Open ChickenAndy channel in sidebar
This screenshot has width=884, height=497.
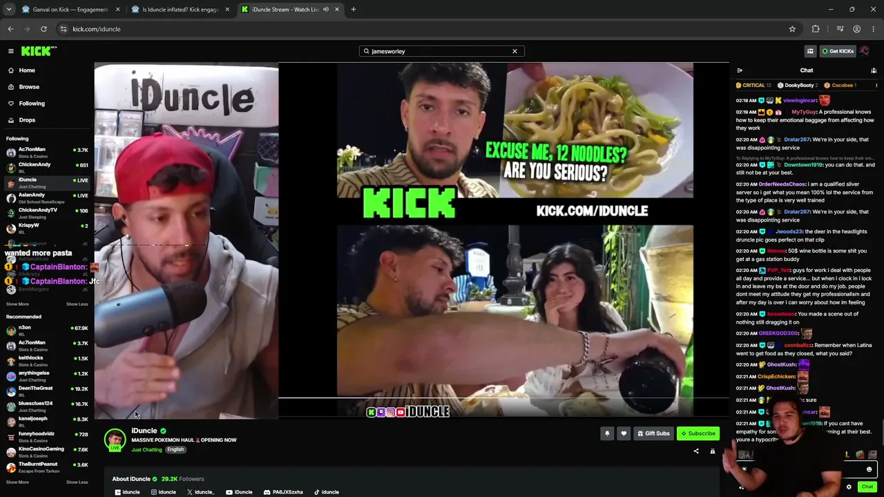pyautogui.click(x=47, y=167)
